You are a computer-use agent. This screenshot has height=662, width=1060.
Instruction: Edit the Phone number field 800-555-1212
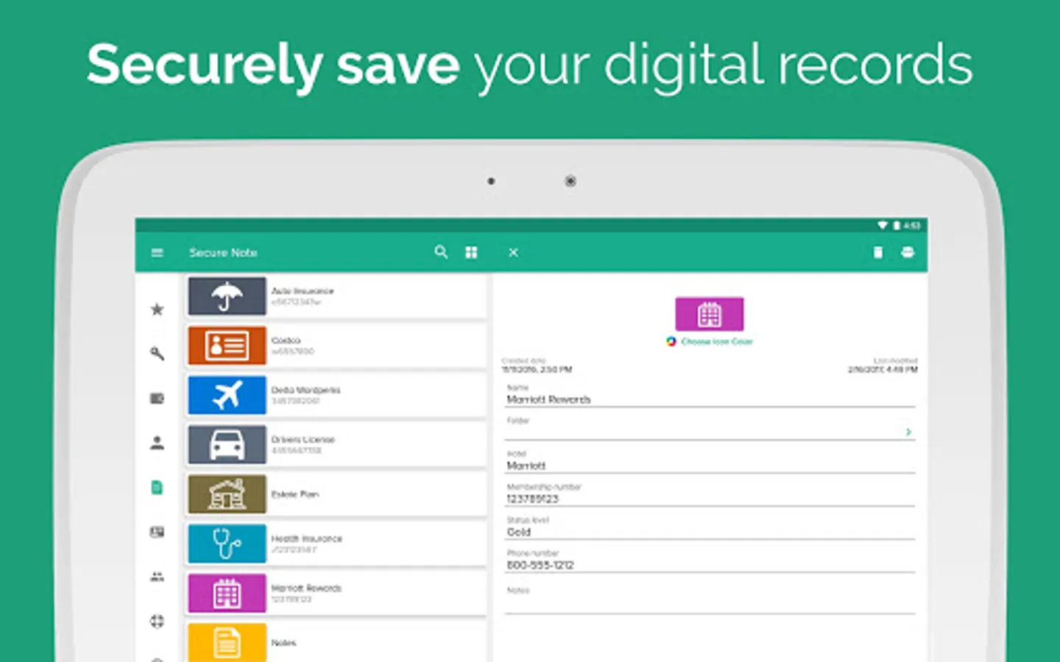pyautogui.click(x=710, y=560)
